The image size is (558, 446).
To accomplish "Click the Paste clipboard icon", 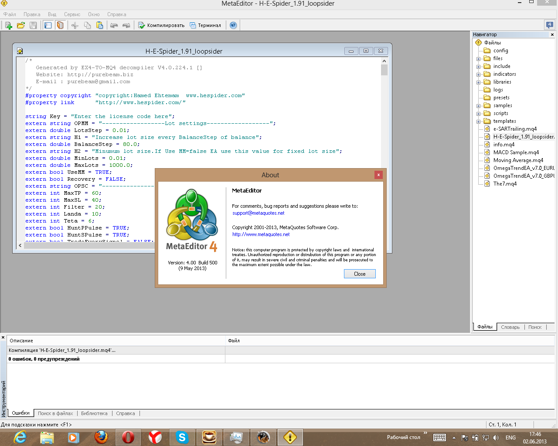I will (100, 25).
